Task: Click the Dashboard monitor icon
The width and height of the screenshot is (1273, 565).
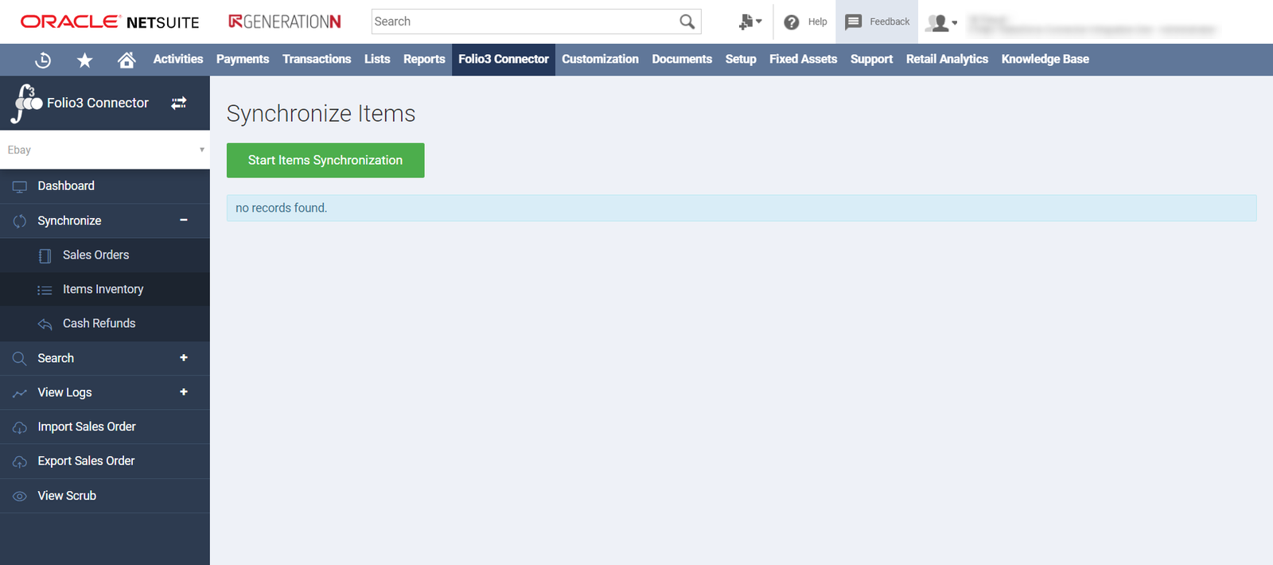Action: [20, 186]
